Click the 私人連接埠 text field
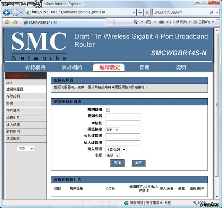Screen dimensions: 222x208 [x=123, y=143]
